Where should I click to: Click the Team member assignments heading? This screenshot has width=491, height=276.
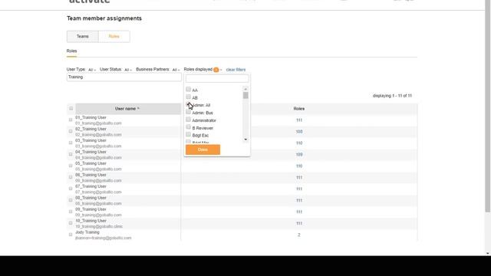pyautogui.click(x=104, y=18)
